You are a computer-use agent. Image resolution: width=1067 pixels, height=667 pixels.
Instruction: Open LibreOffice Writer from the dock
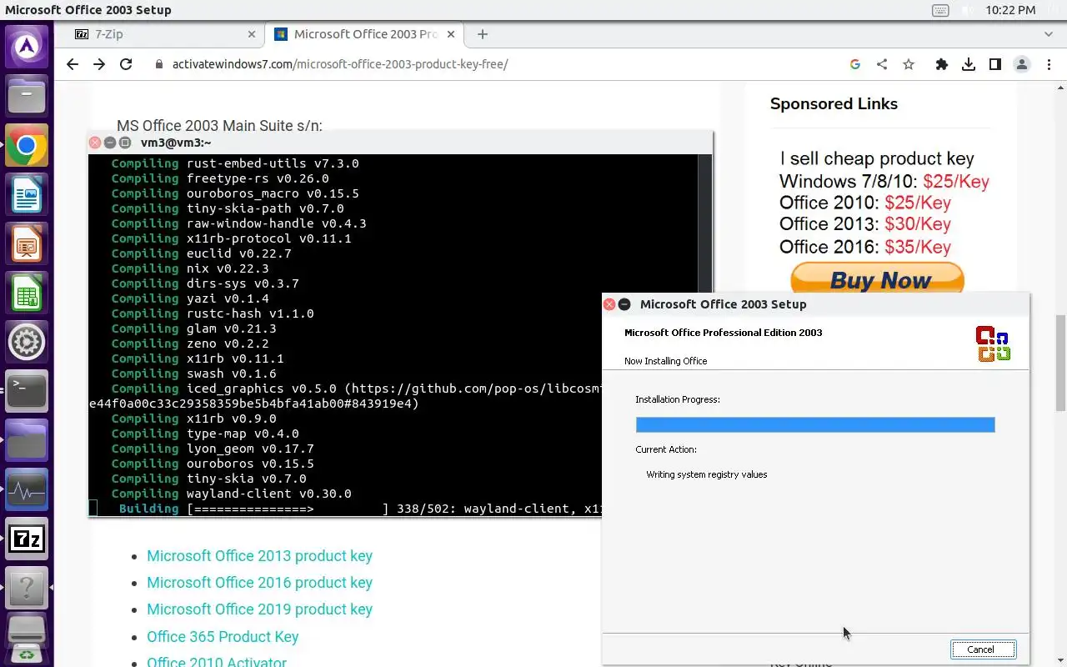[27, 196]
